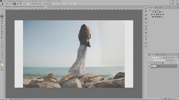Image resolution: width=179 pixels, height=100 pixels.
Task: Click the background color swatch
Action: (2, 65)
